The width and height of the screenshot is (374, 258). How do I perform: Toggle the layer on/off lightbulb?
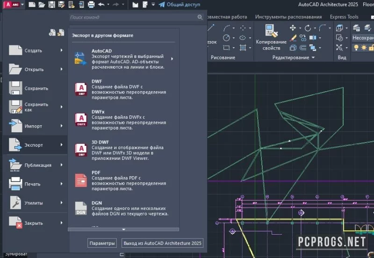click(x=356, y=48)
